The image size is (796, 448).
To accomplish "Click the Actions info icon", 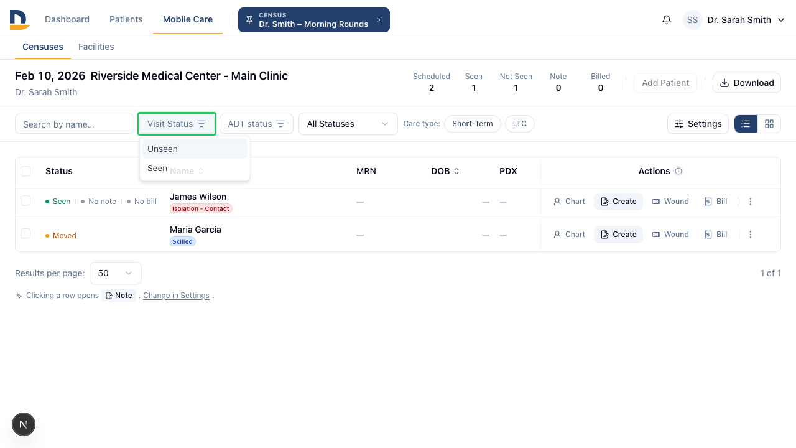I will [678, 171].
